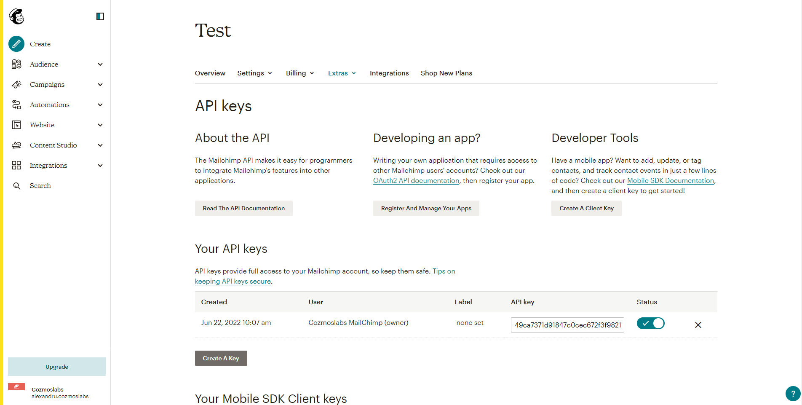Expand the Automations sidebar section
The width and height of the screenshot is (802, 405).
pos(100,105)
